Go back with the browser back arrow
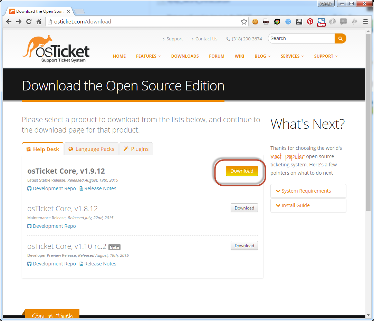This screenshot has height=321, width=374. [9, 22]
